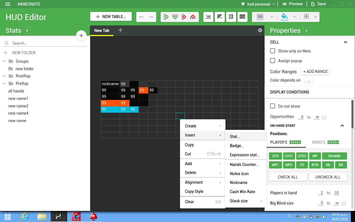Enable Show only on Hero checkbox
Viewport: 355px width, 222px height.
(273, 51)
